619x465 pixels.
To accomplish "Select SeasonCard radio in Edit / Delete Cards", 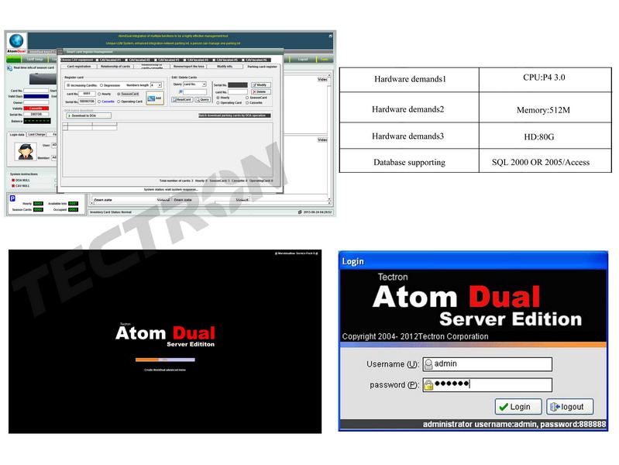I will [247, 98].
